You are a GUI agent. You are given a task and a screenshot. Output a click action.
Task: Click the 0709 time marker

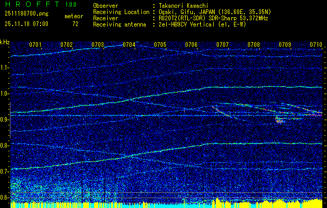[x=285, y=45]
